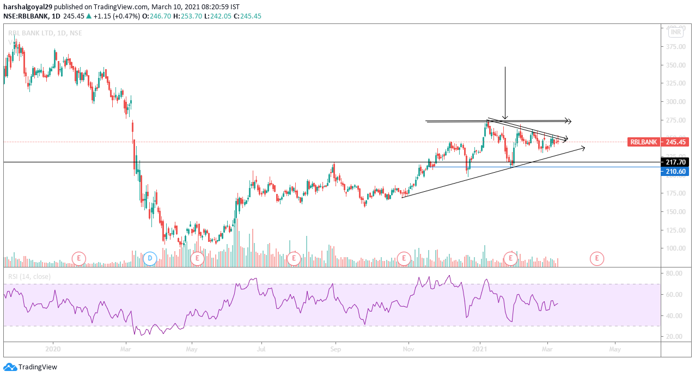Click the 325.00 price axis label
This screenshot has width=695, height=377.
pos(675,83)
